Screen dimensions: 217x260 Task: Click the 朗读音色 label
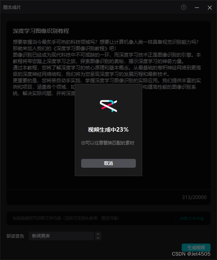coord(15,236)
